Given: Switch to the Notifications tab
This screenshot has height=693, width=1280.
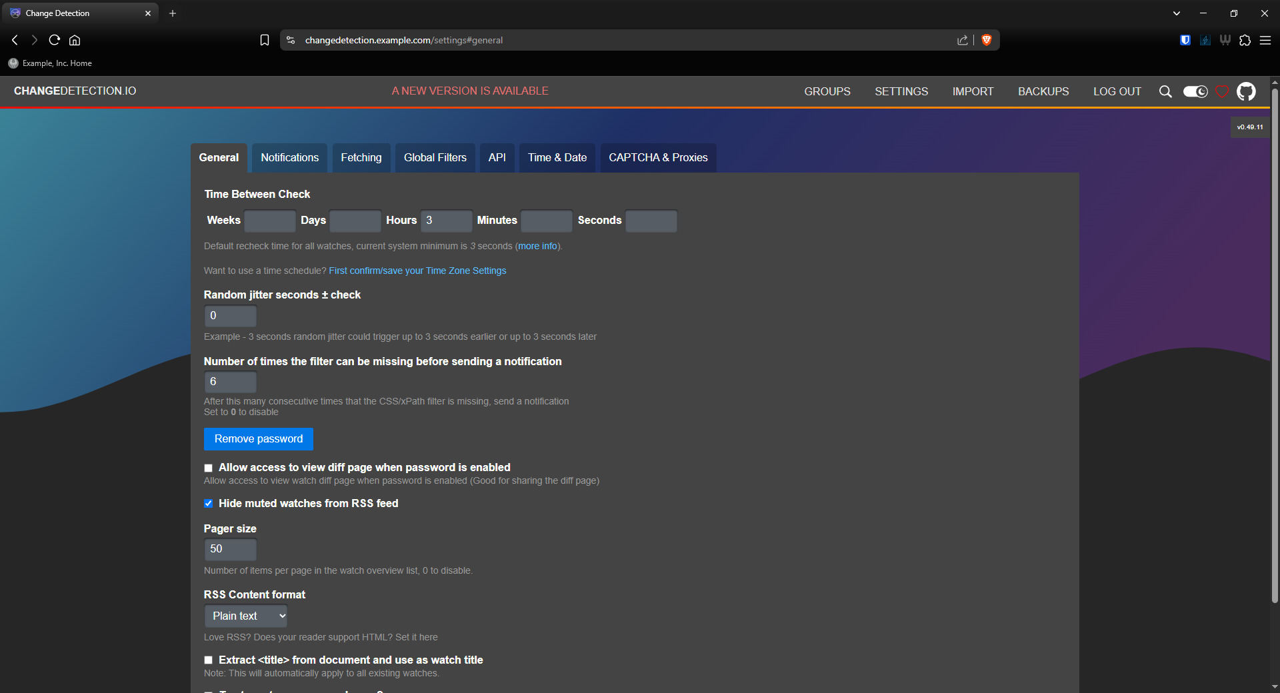Looking at the screenshot, I should (289, 158).
